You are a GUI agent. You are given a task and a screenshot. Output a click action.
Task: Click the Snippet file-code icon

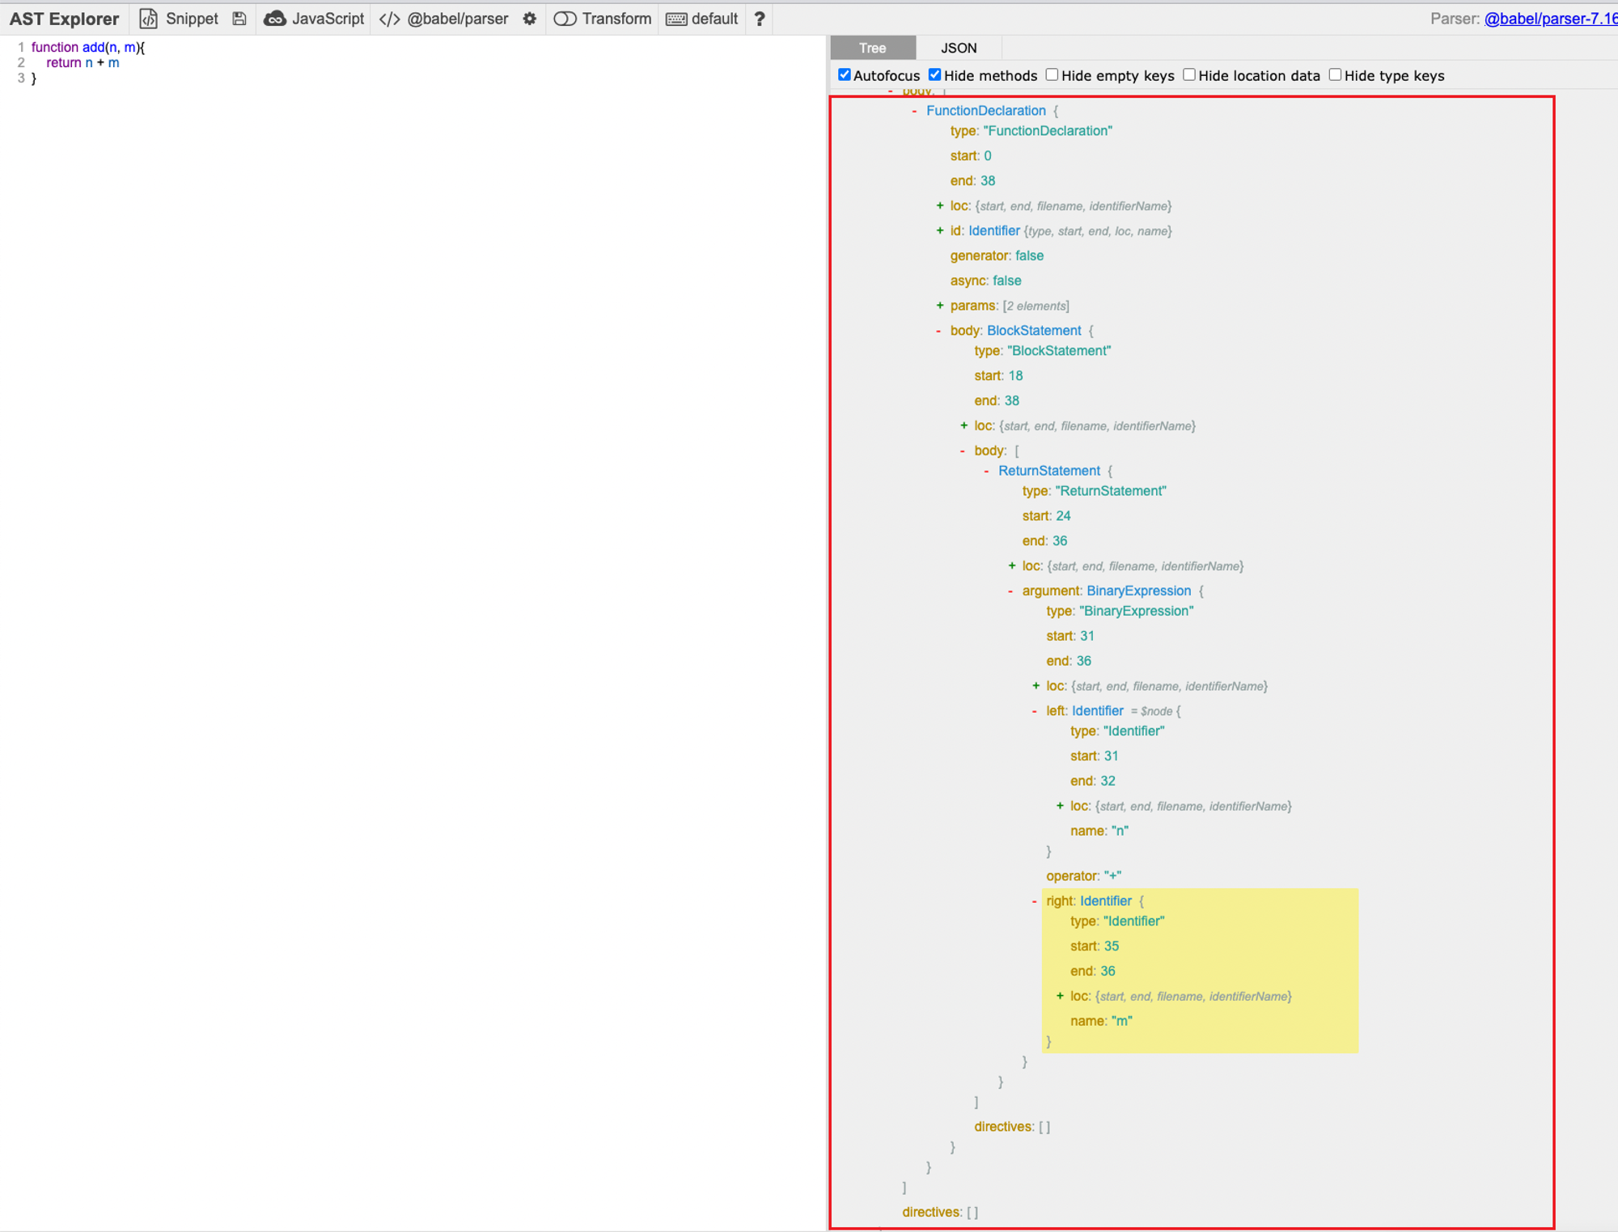tap(148, 19)
